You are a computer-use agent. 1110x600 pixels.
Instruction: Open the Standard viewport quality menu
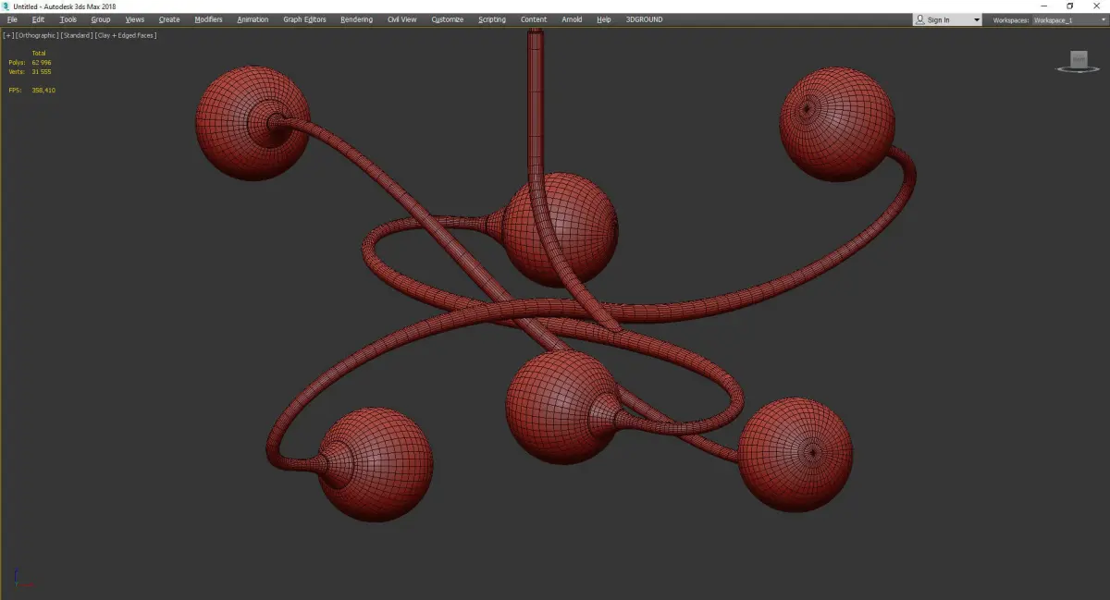pyautogui.click(x=77, y=35)
